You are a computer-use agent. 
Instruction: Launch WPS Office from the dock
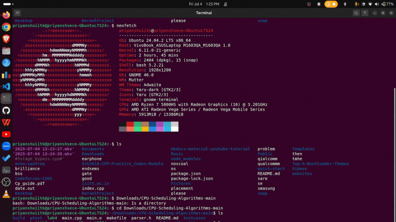click(x=6, y=122)
